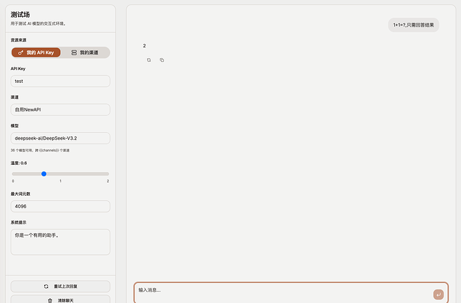This screenshot has height=303, width=461.
Task: Click the send message arrow button
Action: [438, 294]
